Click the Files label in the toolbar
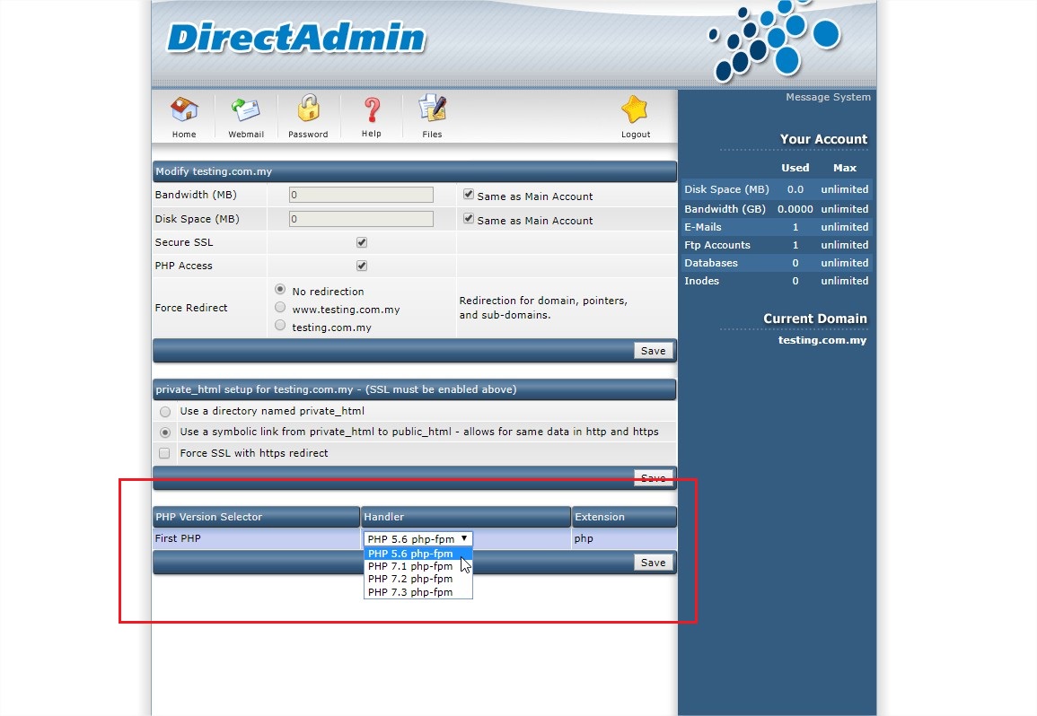The height and width of the screenshot is (716, 1037). coord(432,135)
